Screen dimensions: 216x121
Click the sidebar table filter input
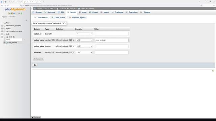pos(14,40)
